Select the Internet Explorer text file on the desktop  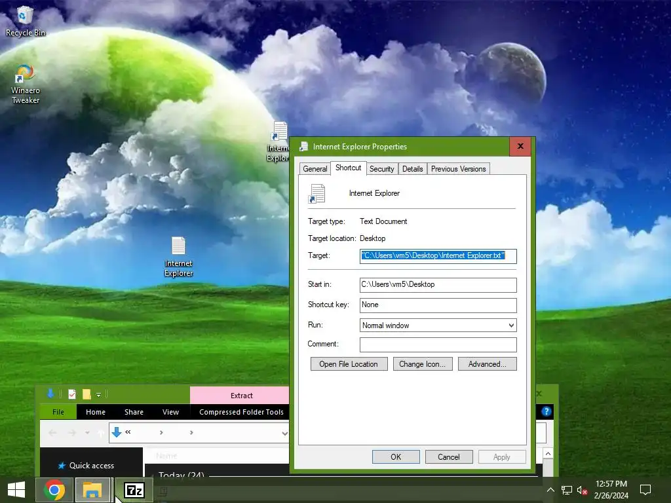click(x=178, y=257)
